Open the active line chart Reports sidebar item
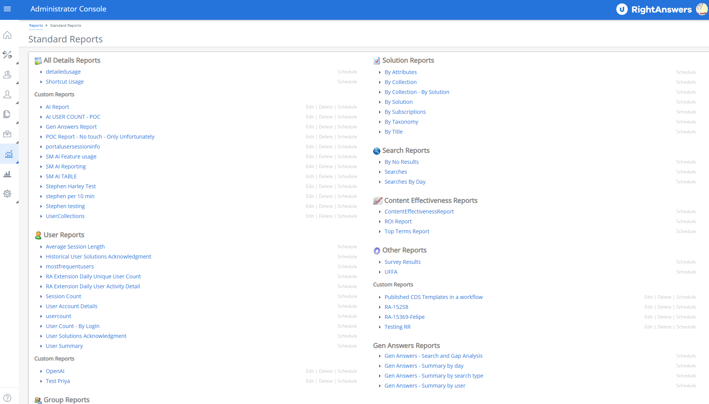Viewport: 709px width, 404px height. (x=9, y=154)
